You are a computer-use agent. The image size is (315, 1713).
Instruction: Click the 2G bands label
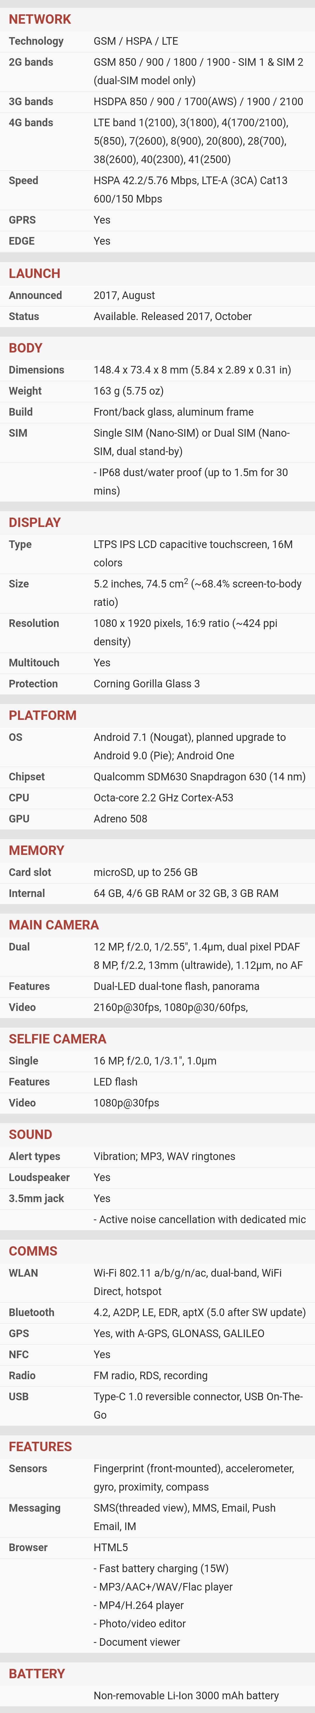click(x=31, y=63)
